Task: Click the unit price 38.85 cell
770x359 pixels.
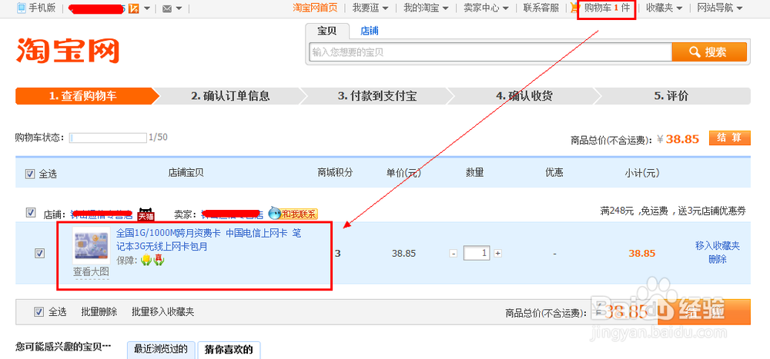Action: click(x=403, y=254)
